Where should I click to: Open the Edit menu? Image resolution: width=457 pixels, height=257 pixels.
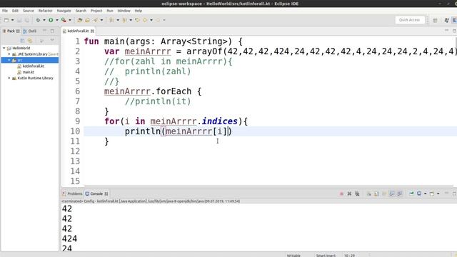pos(15,11)
